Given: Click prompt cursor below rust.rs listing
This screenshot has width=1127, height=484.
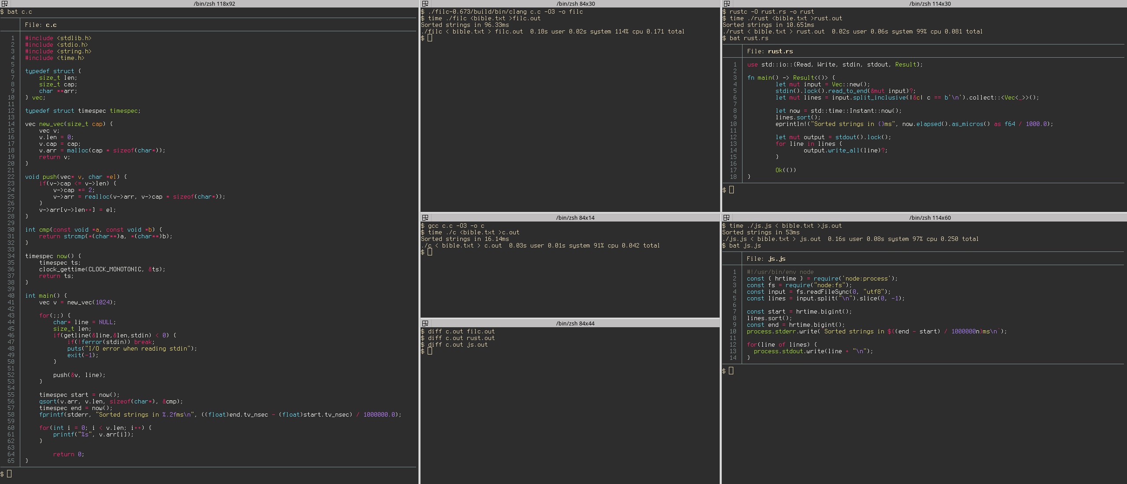Looking at the screenshot, I should point(732,190).
